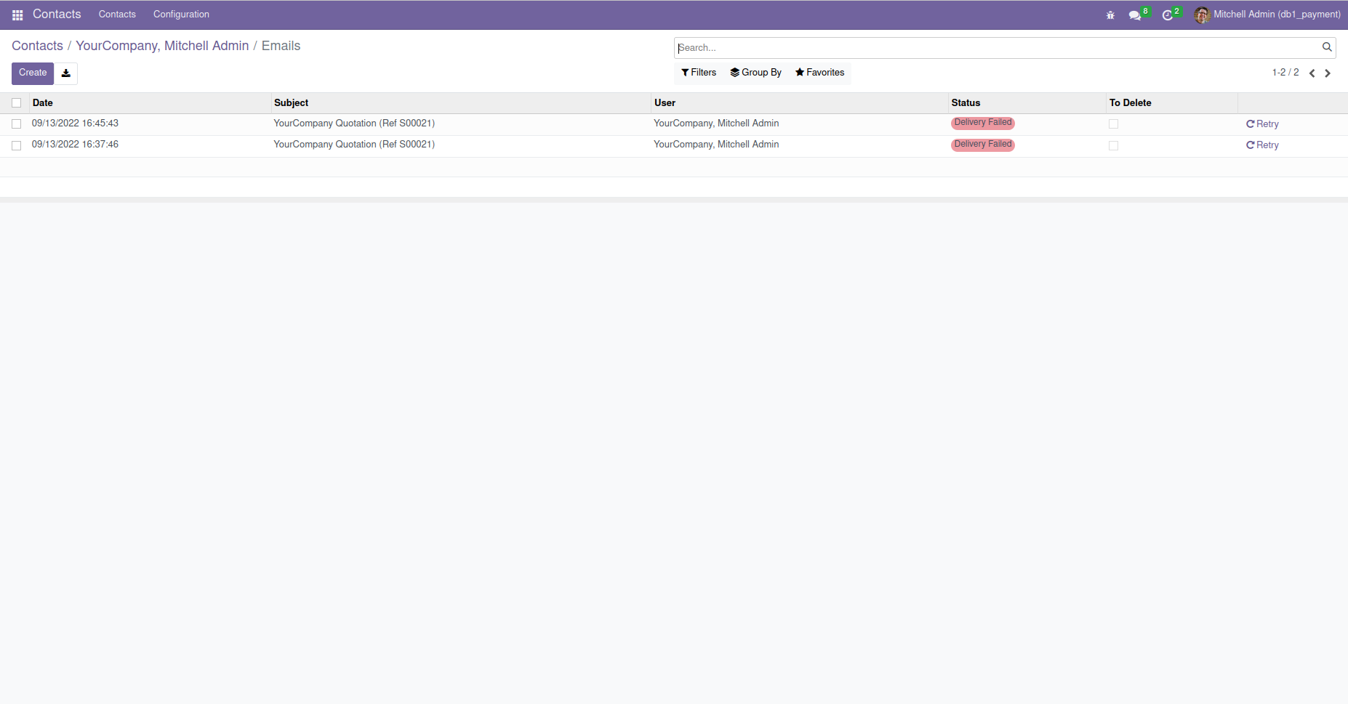
Task: Click the Contacts app title
Action: (57, 15)
